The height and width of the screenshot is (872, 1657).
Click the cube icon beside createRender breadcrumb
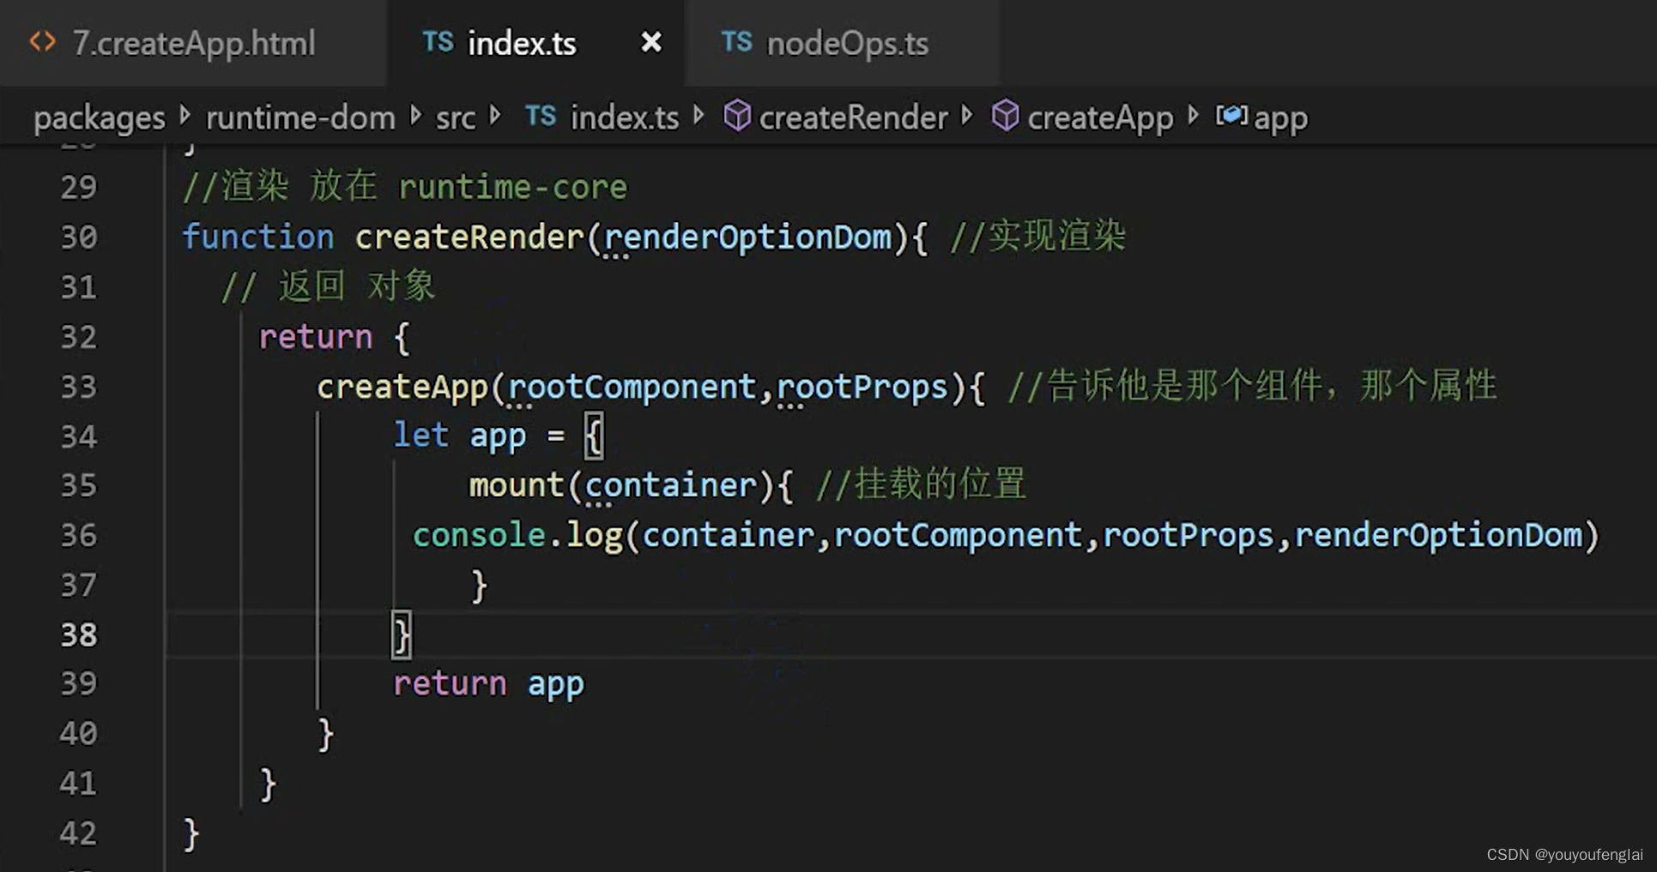pyautogui.click(x=737, y=116)
